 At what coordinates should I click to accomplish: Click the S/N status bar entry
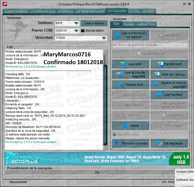tap(168, 182)
